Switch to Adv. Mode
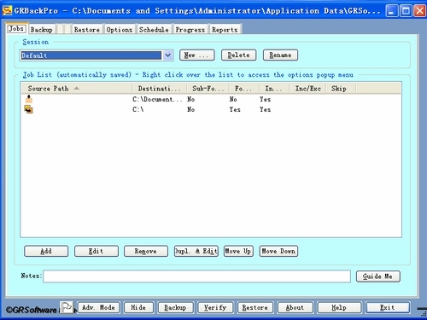Viewport: 427px width, 320px height. coord(98,307)
